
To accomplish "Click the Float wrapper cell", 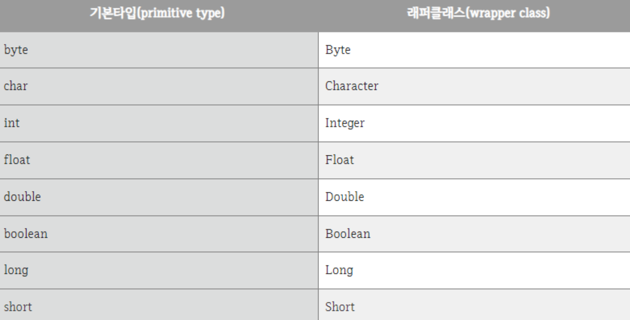I will (x=474, y=160).
